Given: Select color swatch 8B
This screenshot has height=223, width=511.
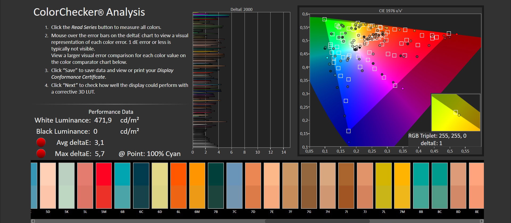Looking at the screenshot, I should (x=421, y=186).
